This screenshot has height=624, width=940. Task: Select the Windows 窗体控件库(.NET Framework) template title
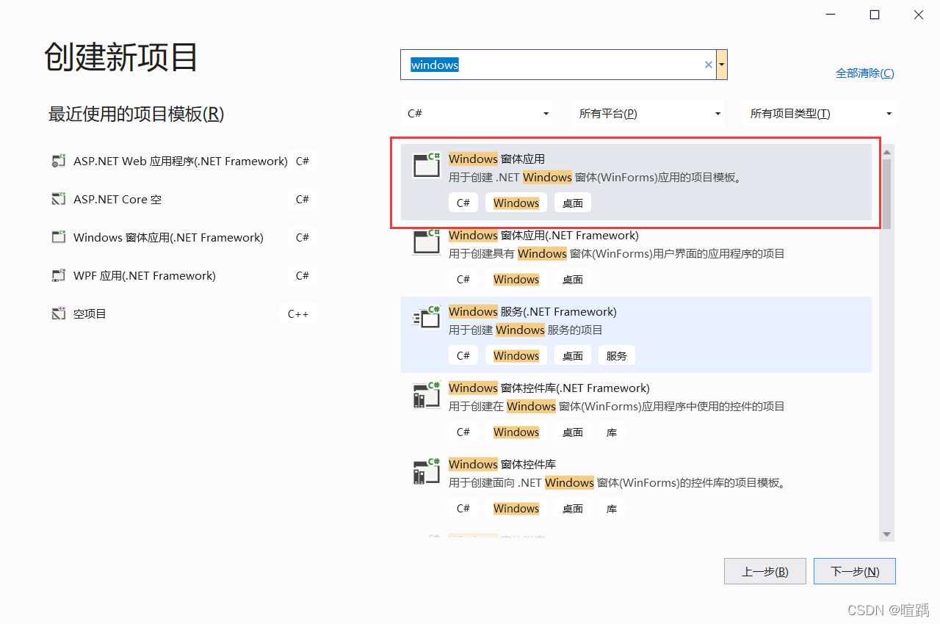(x=549, y=388)
